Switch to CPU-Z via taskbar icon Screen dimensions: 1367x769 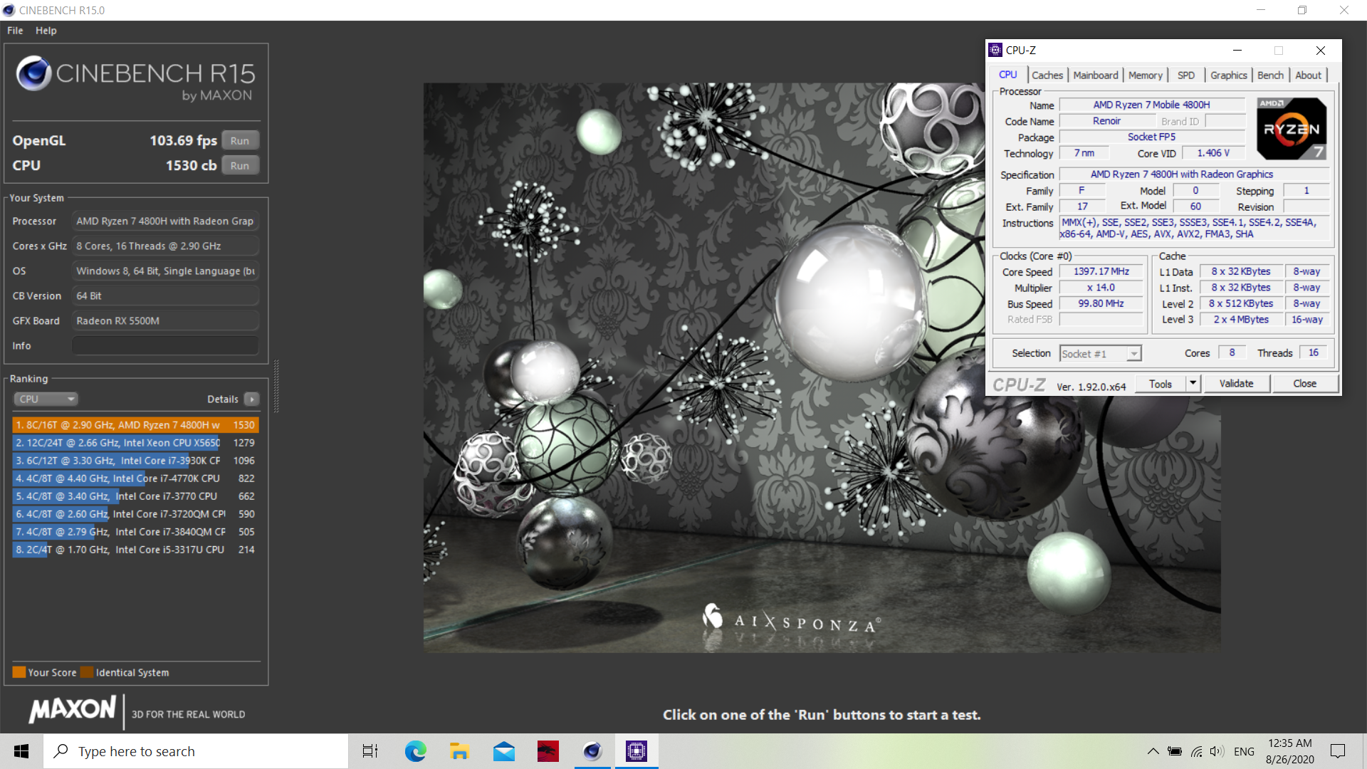[637, 751]
